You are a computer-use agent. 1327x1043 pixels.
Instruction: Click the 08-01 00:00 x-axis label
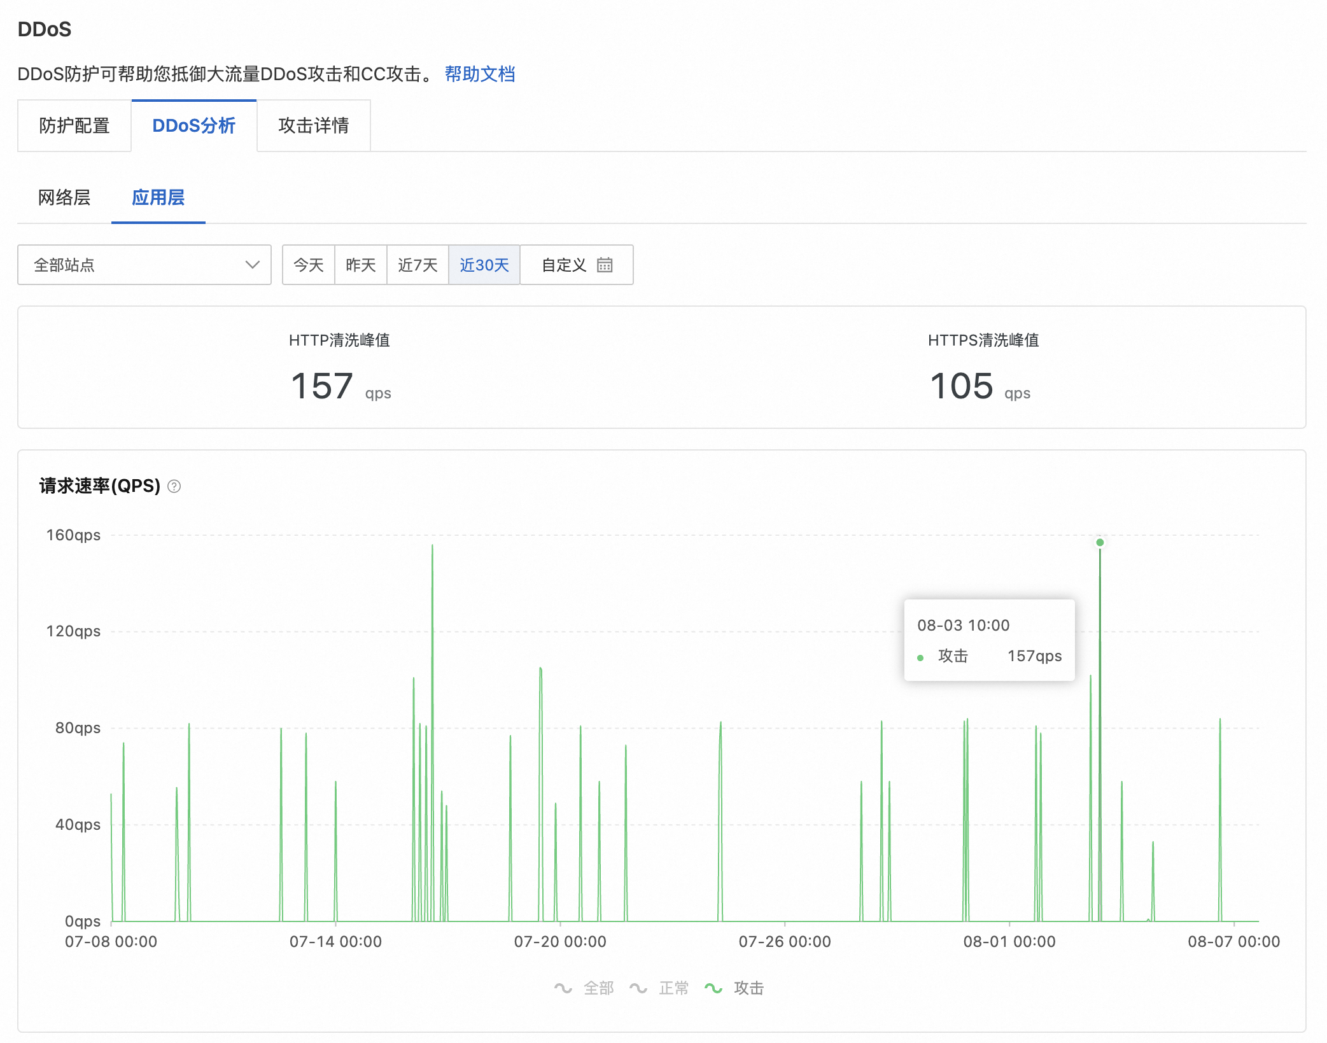point(1009,942)
